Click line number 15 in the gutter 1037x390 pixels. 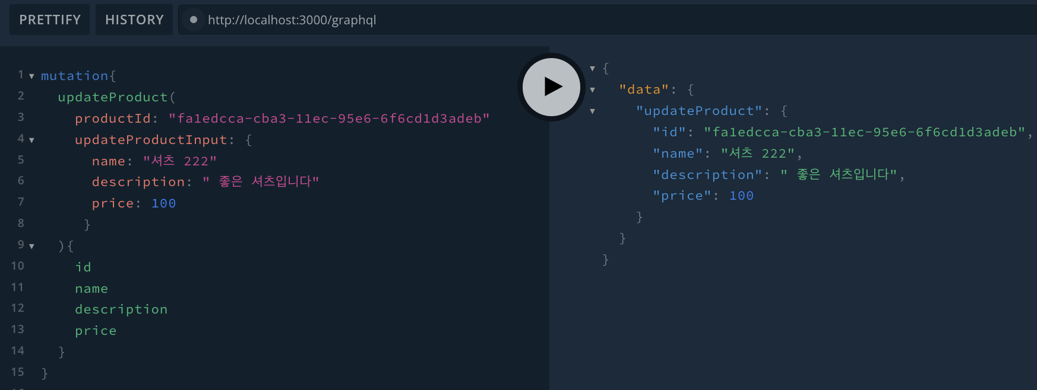point(18,372)
